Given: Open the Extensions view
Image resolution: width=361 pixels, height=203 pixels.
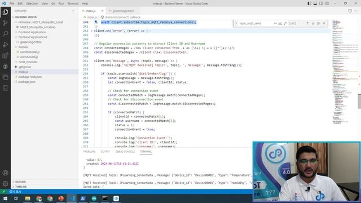Looking at the screenshot, I should pos(5,55).
